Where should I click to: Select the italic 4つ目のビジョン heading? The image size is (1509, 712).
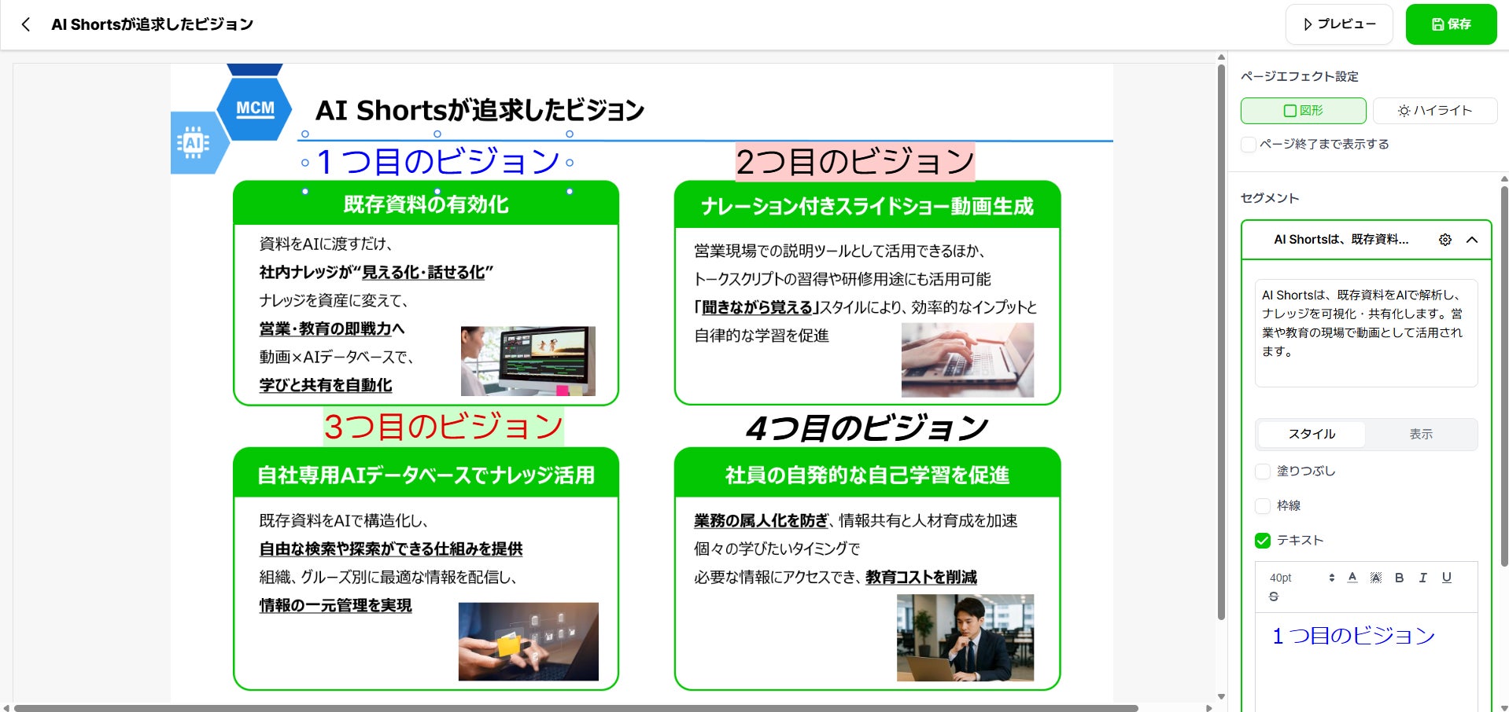tap(867, 428)
